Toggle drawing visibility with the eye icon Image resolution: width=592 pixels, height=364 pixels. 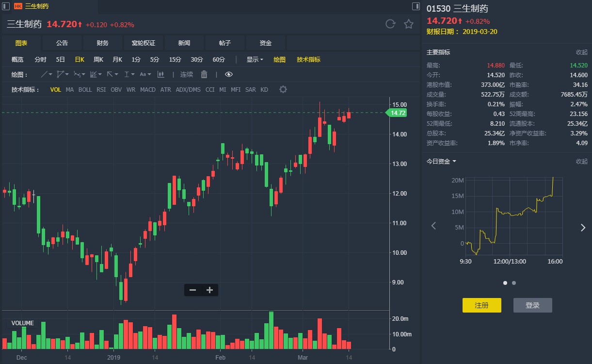(229, 74)
